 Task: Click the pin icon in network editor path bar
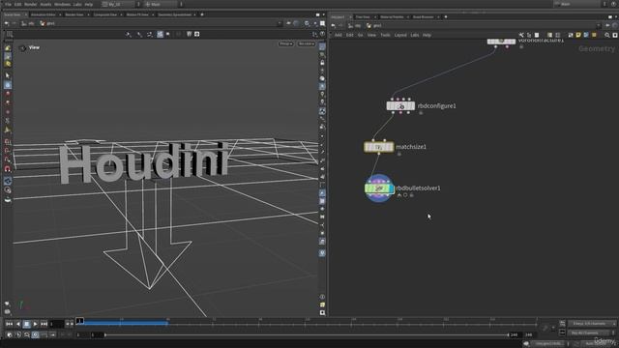click(x=607, y=26)
